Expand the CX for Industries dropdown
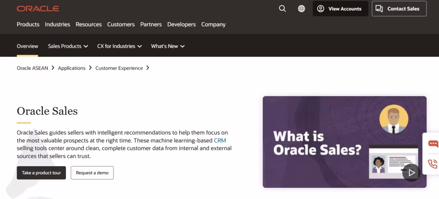This screenshot has height=199, width=439. coord(120,46)
